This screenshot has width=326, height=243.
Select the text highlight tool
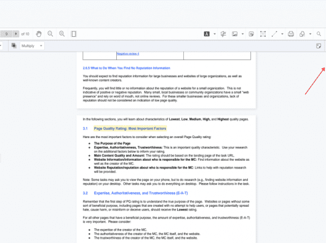click(x=207, y=34)
